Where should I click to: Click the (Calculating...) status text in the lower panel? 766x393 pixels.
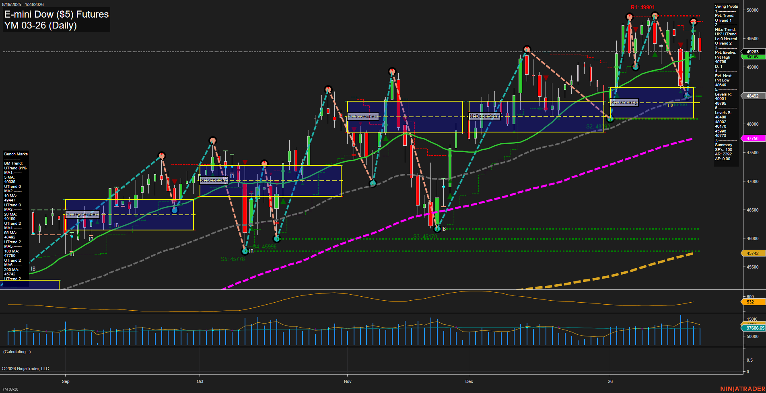click(x=16, y=351)
